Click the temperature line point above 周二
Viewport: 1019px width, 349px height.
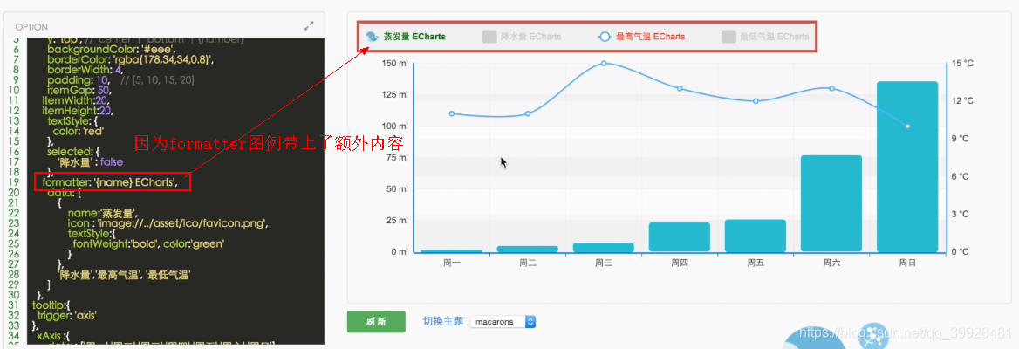tap(528, 113)
